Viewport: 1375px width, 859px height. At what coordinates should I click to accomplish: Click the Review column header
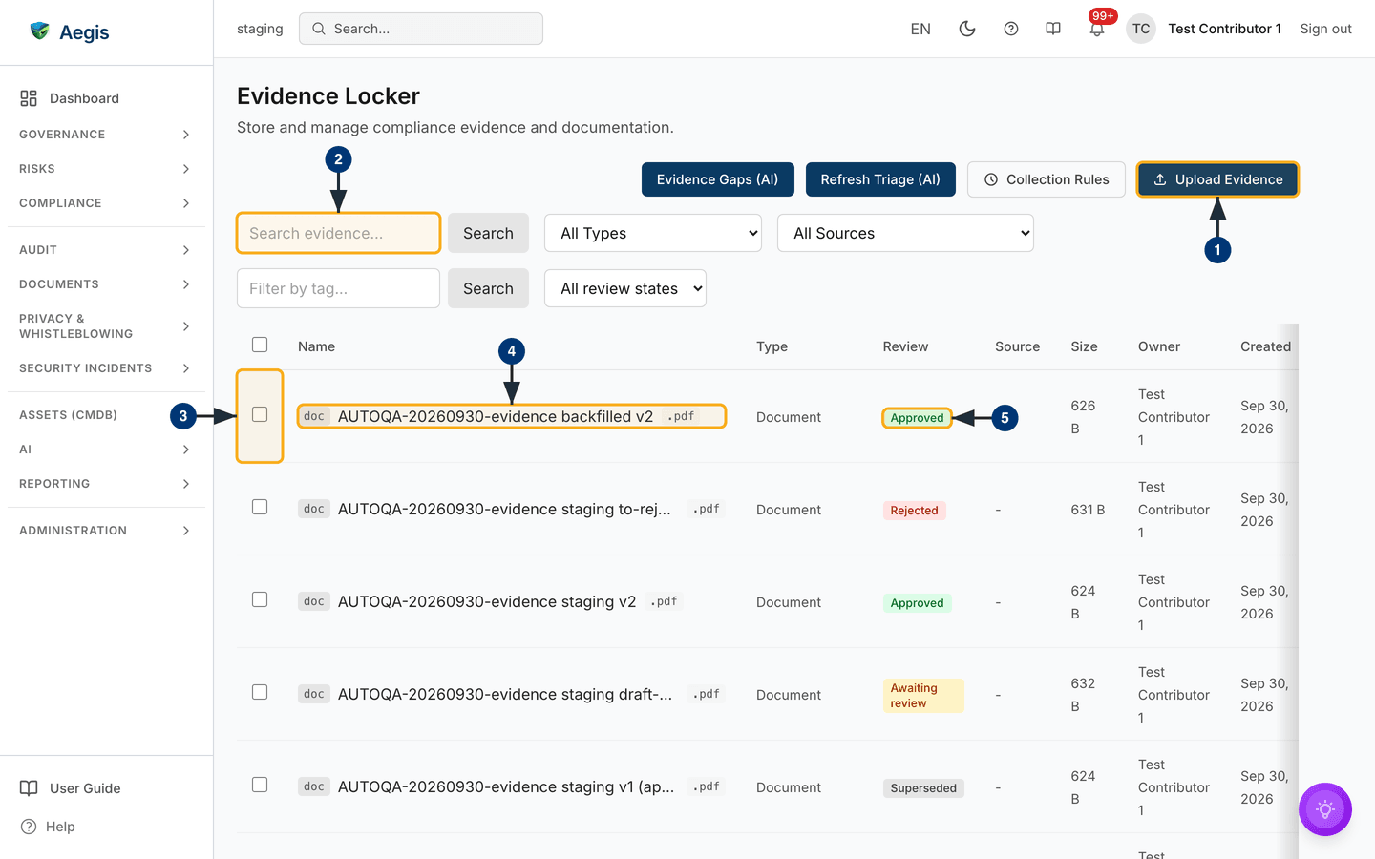tap(905, 346)
